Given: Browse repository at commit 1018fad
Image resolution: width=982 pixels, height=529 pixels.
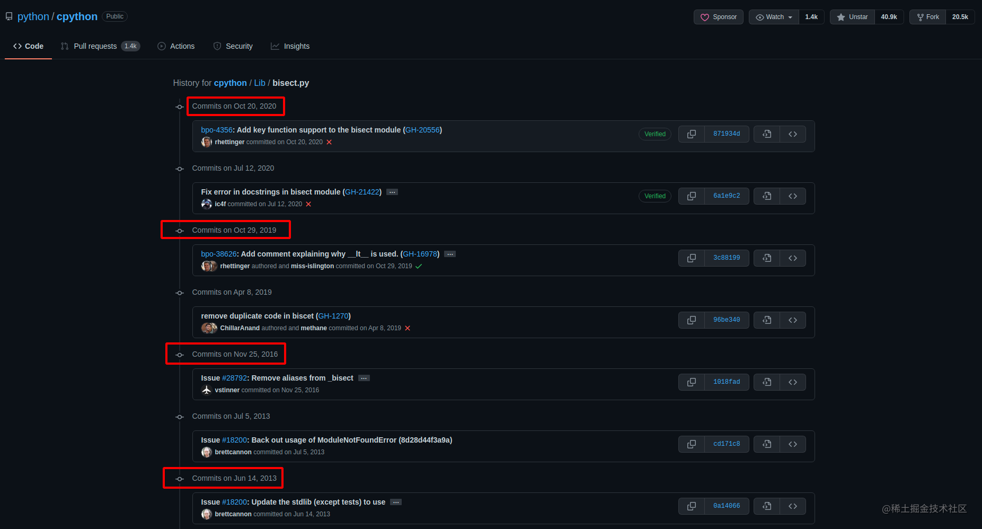Looking at the screenshot, I should [793, 382].
